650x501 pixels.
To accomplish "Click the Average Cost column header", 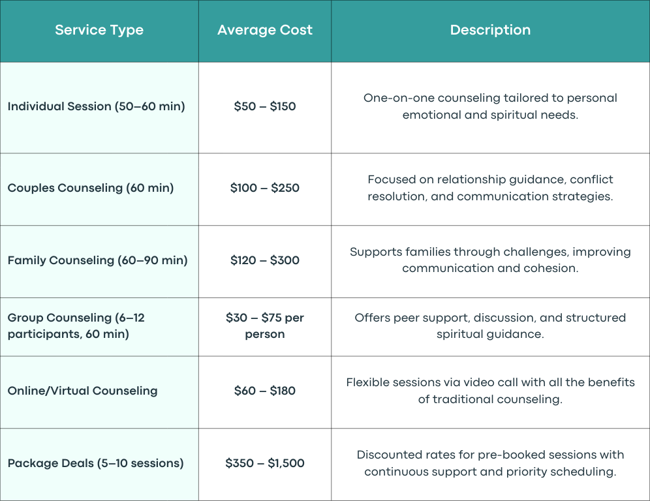I will click(x=265, y=30).
